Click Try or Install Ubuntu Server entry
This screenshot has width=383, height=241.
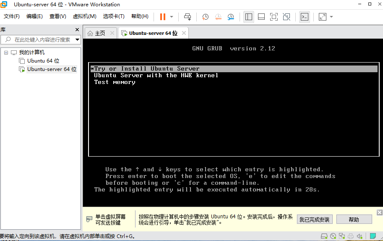click(234, 69)
